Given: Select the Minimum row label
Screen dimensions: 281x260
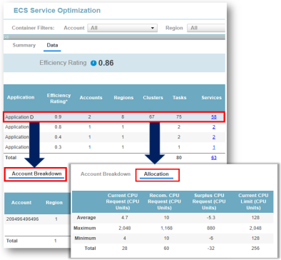Looking at the screenshot, I should (x=85, y=238).
